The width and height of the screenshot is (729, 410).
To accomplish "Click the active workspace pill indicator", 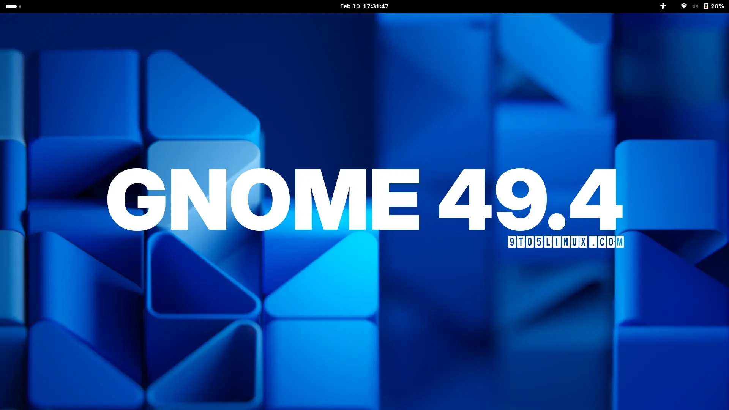I will [x=11, y=6].
